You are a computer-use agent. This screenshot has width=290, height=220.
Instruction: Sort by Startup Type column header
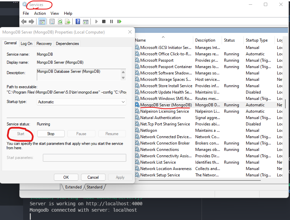tap(259, 40)
